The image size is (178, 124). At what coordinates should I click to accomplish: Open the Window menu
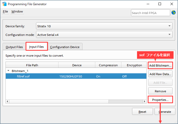[17, 11]
